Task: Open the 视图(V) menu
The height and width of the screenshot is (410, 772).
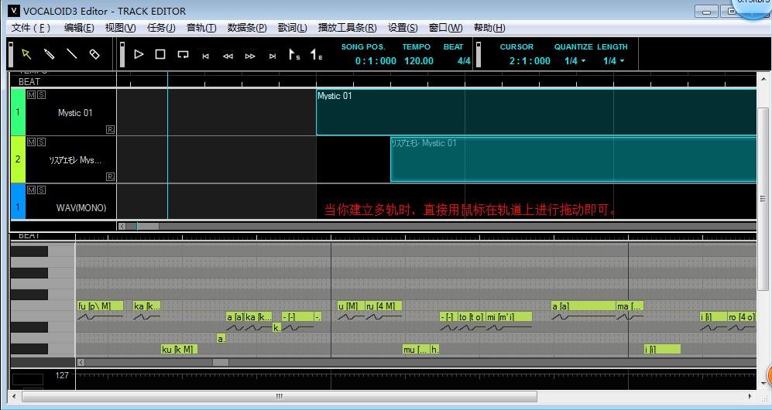Action: pos(120,28)
